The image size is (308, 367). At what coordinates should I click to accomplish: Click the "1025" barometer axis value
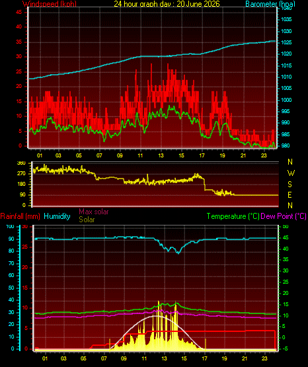coord(286,42)
